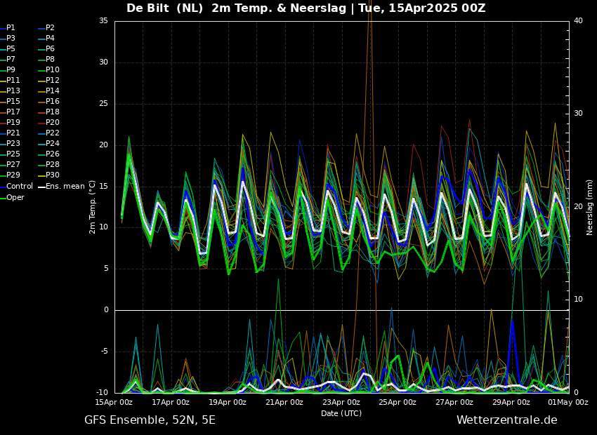Click the Neerslag (mm) axis label
Viewport: 597px width, 435px height.
tap(590, 207)
